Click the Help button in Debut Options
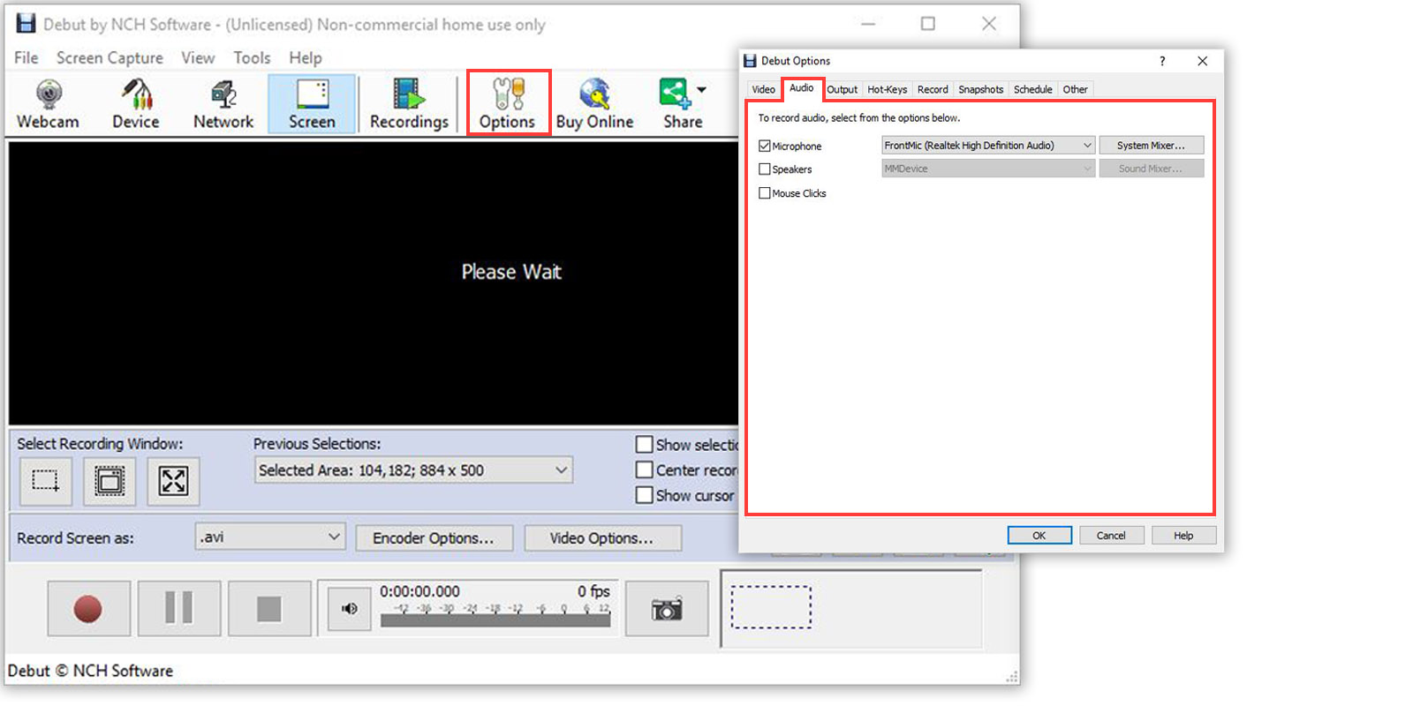The image size is (1413, 706). coord(1183,536)
